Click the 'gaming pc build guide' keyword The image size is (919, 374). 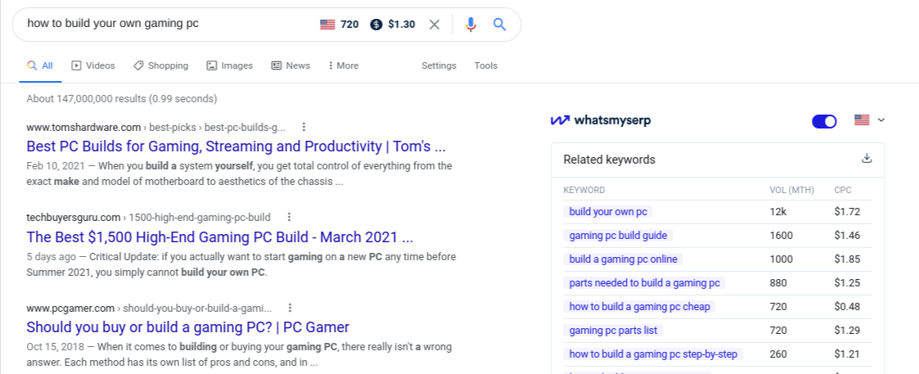click(x=619, y=236)
